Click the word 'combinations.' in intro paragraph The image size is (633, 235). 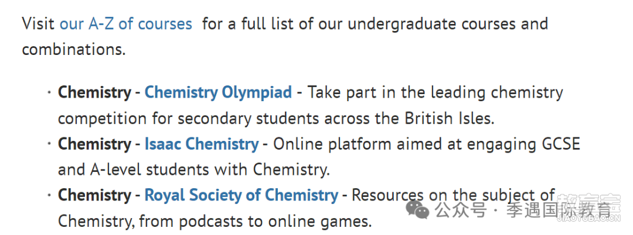(74, 50)
